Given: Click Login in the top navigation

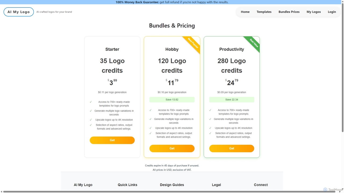Looking at the screenshot, I should tap(332, 12).
